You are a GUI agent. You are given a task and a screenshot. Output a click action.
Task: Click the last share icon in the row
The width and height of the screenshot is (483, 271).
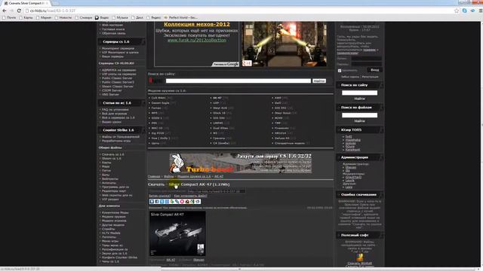coord(198,202)
